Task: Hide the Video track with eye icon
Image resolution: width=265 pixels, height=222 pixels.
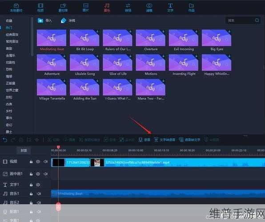Action: click(38, 162)
